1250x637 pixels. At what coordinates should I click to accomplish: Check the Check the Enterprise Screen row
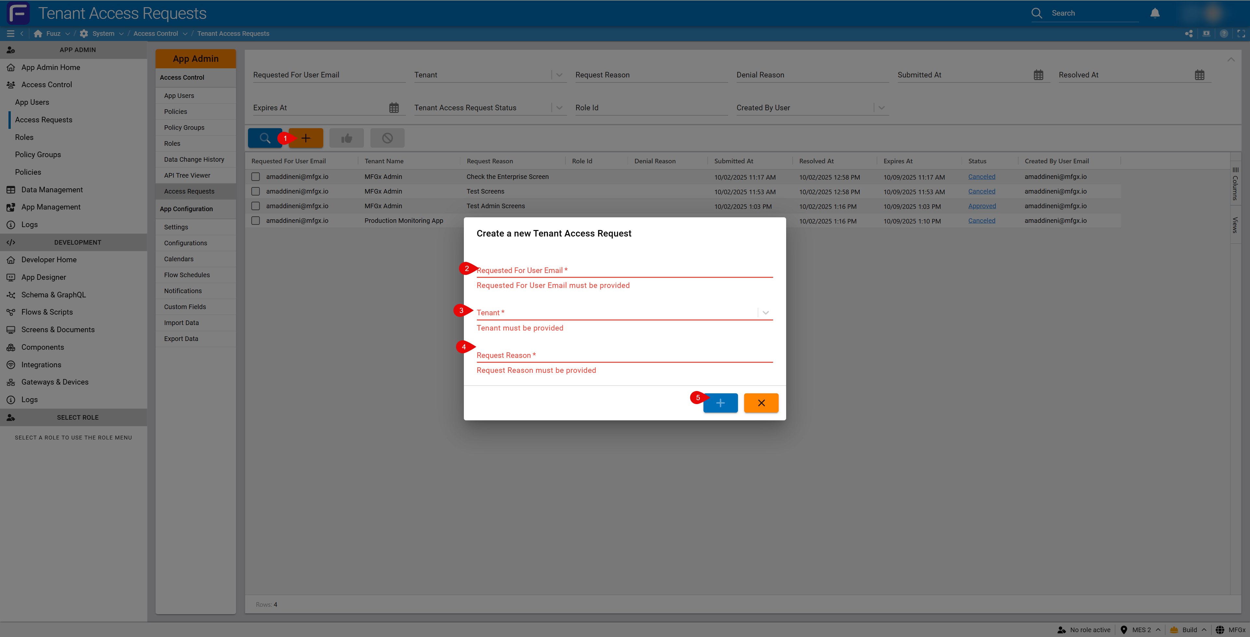(x=256, y=177)
